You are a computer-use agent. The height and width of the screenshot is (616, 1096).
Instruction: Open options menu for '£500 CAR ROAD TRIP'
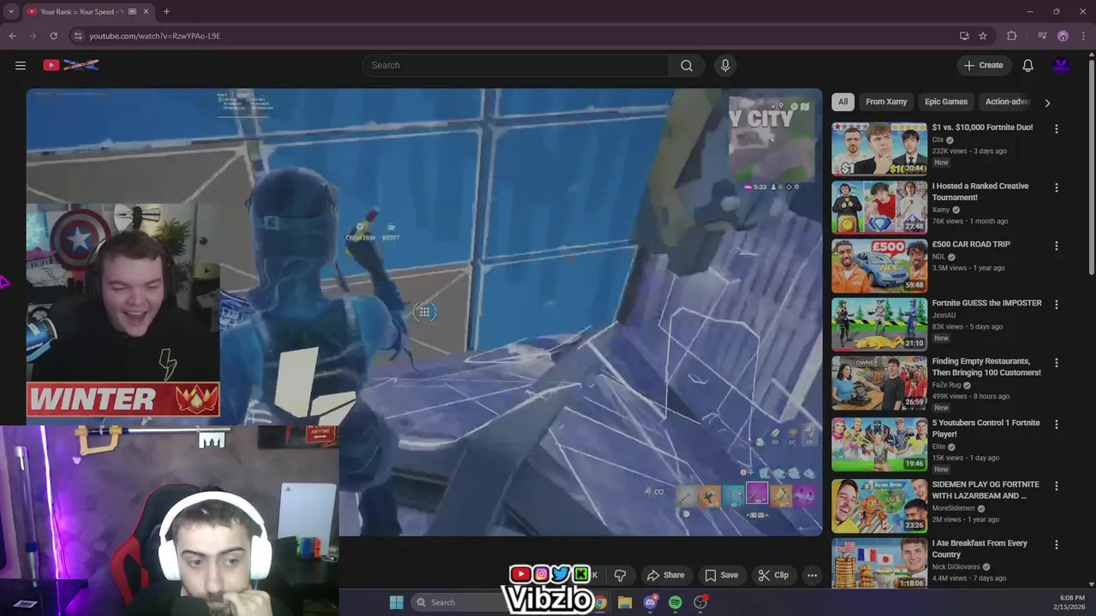coord(1056,246)
